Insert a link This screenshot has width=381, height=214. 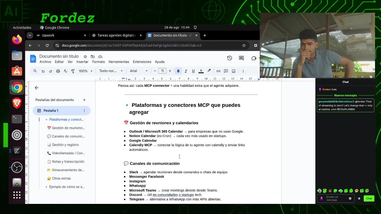click(x=218, y=71)
